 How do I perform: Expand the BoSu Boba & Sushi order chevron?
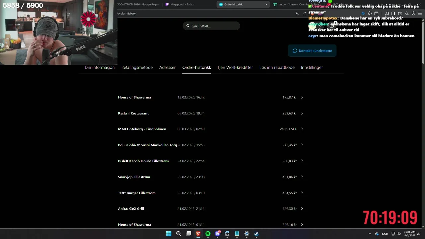pyautogui.click(x=302, y=145)
